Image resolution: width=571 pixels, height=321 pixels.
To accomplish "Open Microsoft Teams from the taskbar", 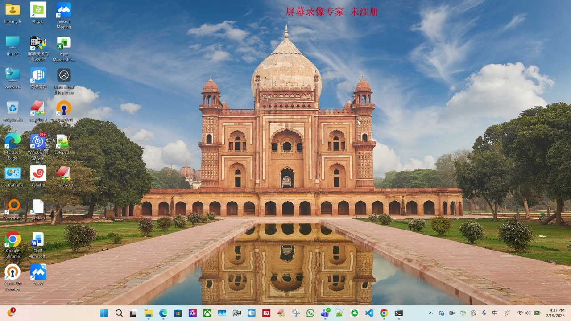I will [325, 313].
